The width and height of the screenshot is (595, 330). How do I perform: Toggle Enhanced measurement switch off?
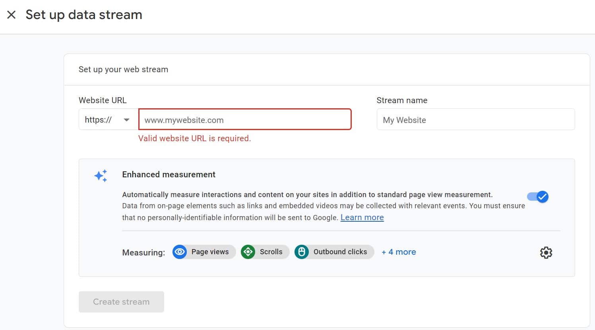(538, 197)
